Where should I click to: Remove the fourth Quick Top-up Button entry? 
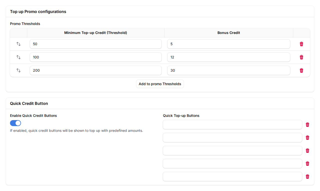tap(307, 164)
